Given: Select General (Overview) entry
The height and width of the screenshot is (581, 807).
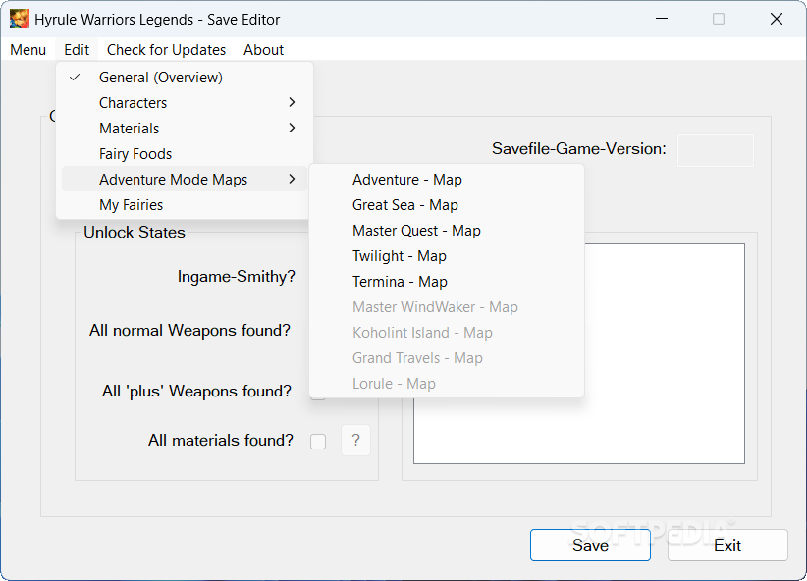Looking at the screenshot, I should click(185, 78).
